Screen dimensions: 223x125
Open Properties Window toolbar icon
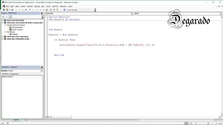coord(54,10)
